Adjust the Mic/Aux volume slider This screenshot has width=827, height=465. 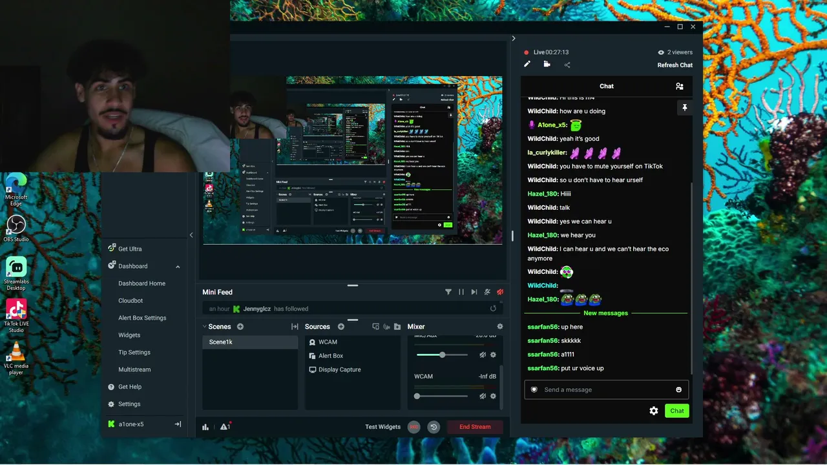[x=442, y=355]
